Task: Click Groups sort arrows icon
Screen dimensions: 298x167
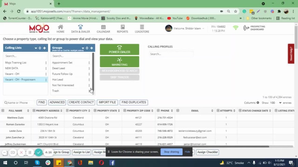Action: pos(87,48)
